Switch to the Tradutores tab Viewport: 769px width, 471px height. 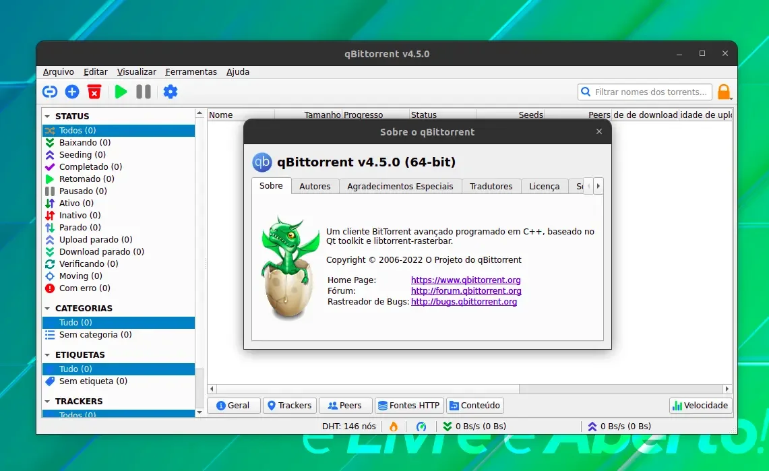pos(491,186)
